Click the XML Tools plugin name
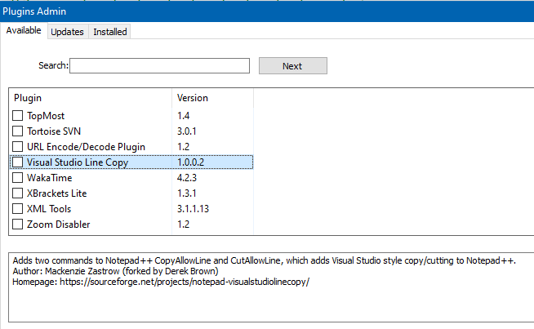The height and width of the screenshot is (329, 534). (x=49, y=209)
